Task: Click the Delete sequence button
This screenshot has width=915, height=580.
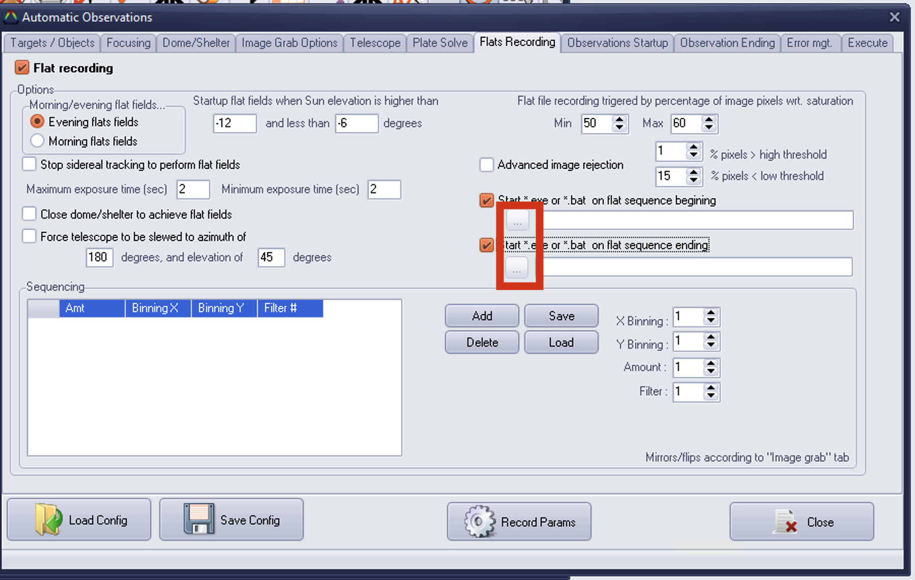Action: [482, 342]
